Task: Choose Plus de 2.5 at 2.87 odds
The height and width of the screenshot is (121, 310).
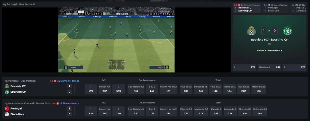Action: [x=243, y=89]
